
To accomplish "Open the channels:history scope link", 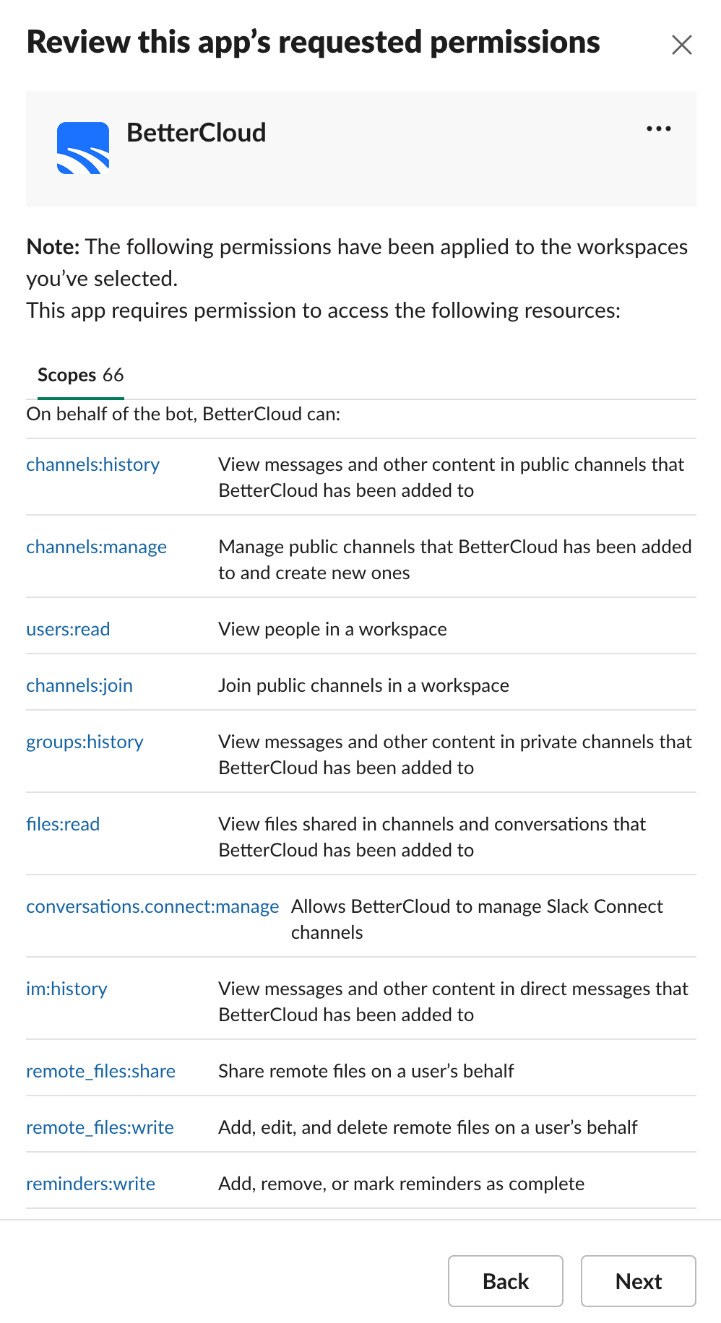I will 92,464.
